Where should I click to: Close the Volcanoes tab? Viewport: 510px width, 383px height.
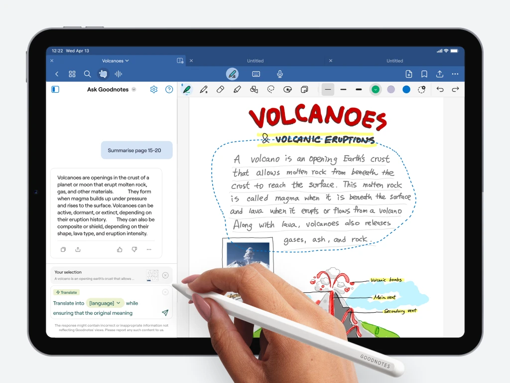pyautogui.click(x=52, y=60)
